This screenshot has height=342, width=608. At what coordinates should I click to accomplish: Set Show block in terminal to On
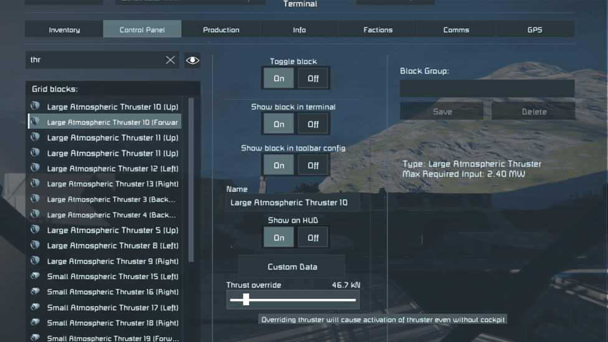click(x=279, y=124)
